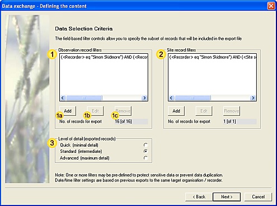Screen dimensions: 277x206
Task: Add a site record filter
Action: [176, 111]
